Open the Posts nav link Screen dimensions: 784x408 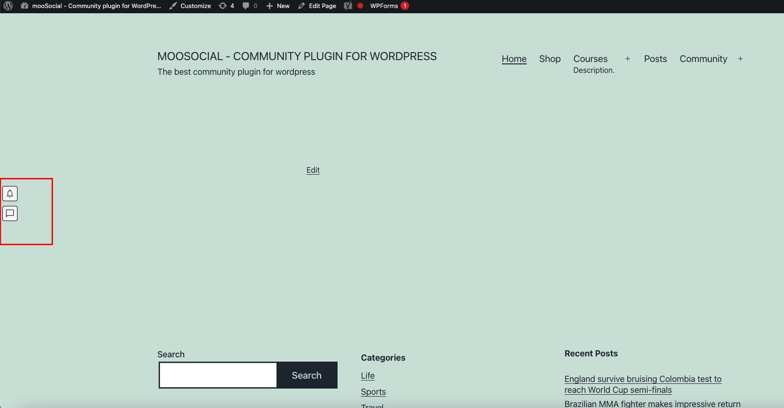pos(655,59)
